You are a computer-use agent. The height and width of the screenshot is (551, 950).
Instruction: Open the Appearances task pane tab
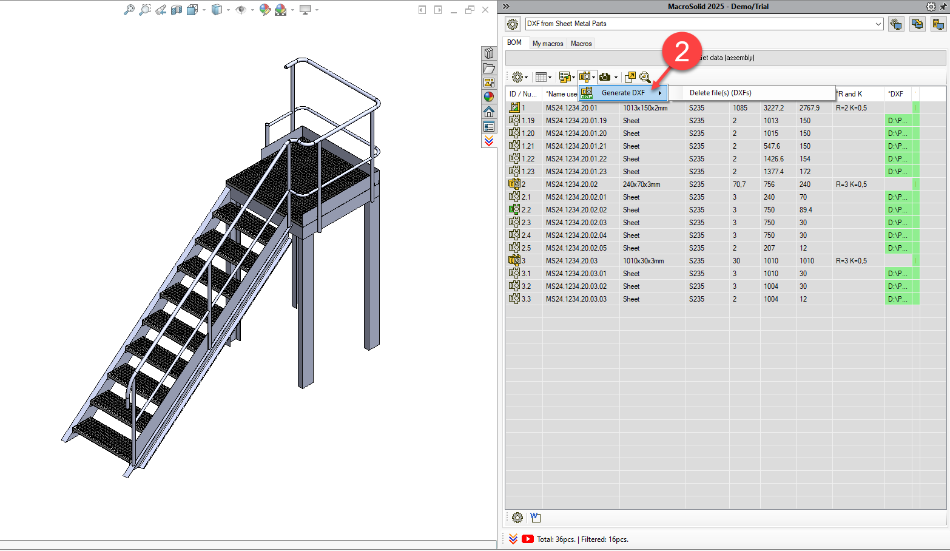[489, 97]
